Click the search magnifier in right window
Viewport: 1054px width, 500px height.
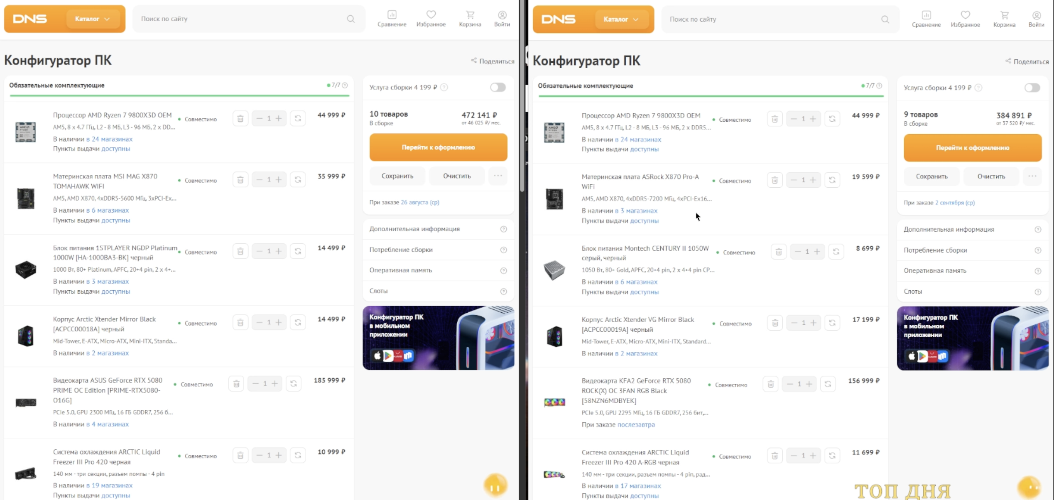coord(885,20)
